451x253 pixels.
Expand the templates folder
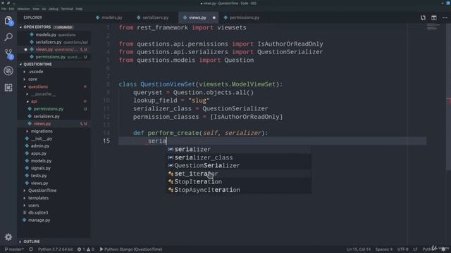[38, 198]
